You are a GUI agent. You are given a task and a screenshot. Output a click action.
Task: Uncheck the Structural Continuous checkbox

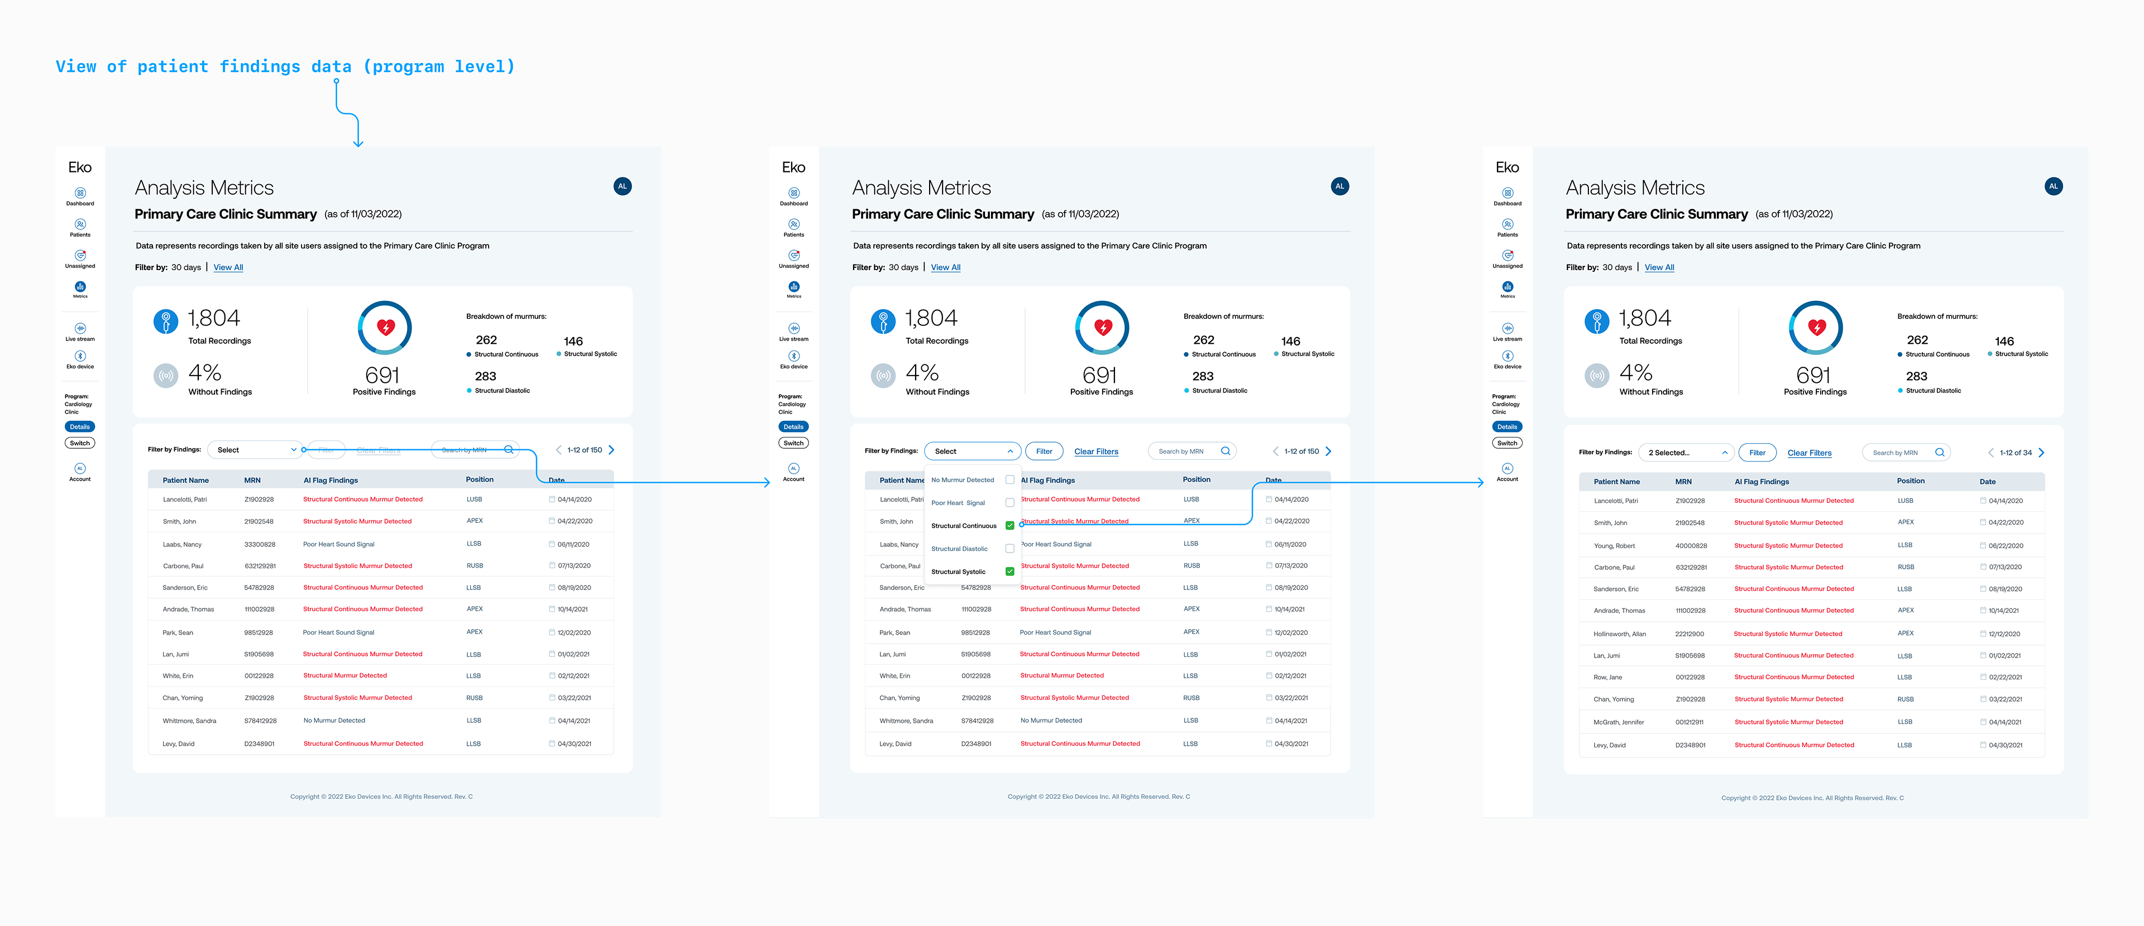tap(1009, 526)
